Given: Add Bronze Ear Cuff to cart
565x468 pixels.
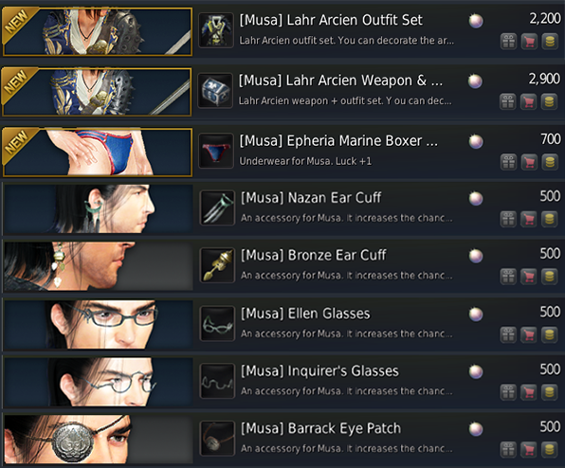Looking at the screenshot, I should tap(529, 277).
